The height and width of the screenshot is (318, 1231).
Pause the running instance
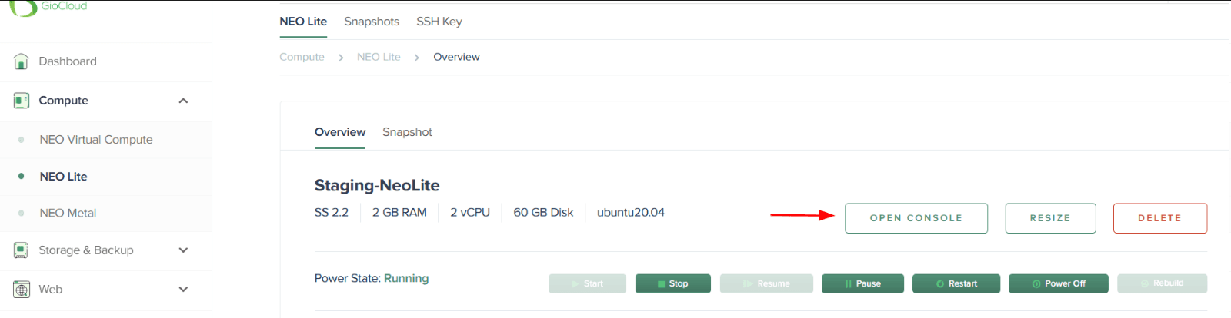click(x=862, y=283)
